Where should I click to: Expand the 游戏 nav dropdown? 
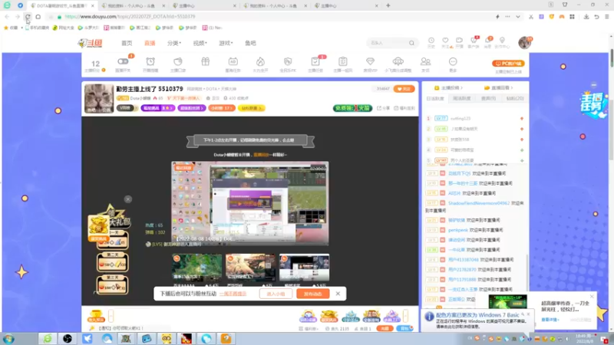(226, 43)
